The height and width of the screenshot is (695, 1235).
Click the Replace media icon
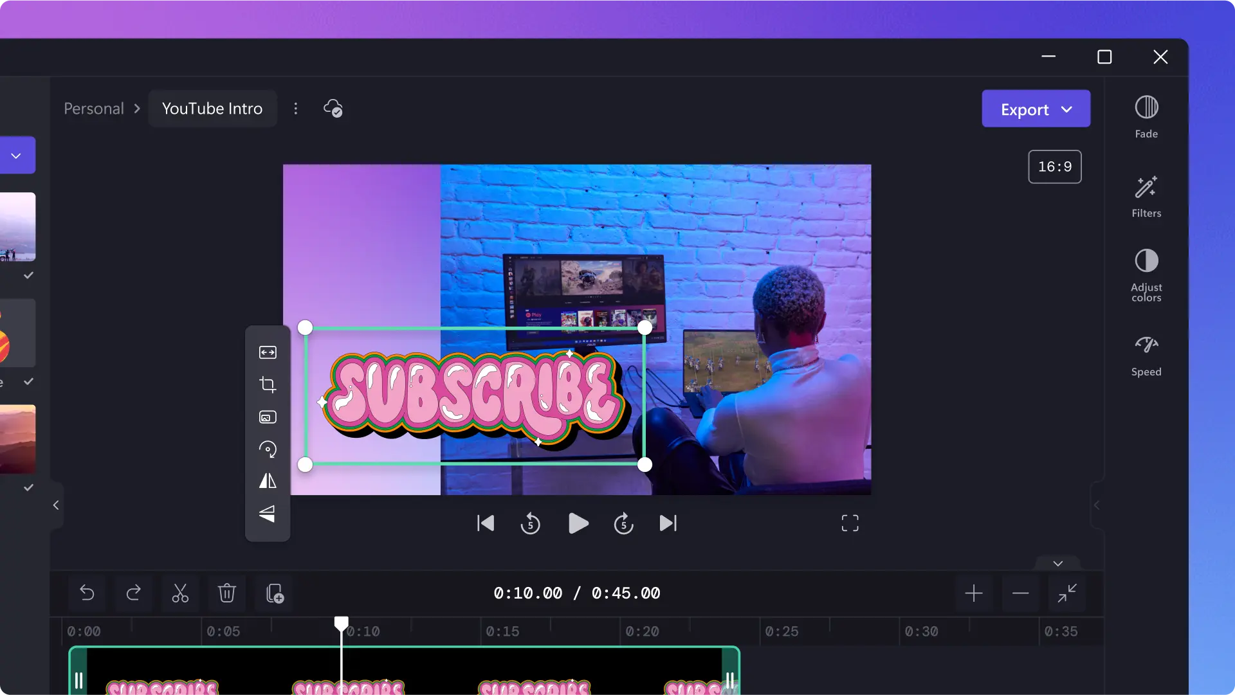click(267, 416)
